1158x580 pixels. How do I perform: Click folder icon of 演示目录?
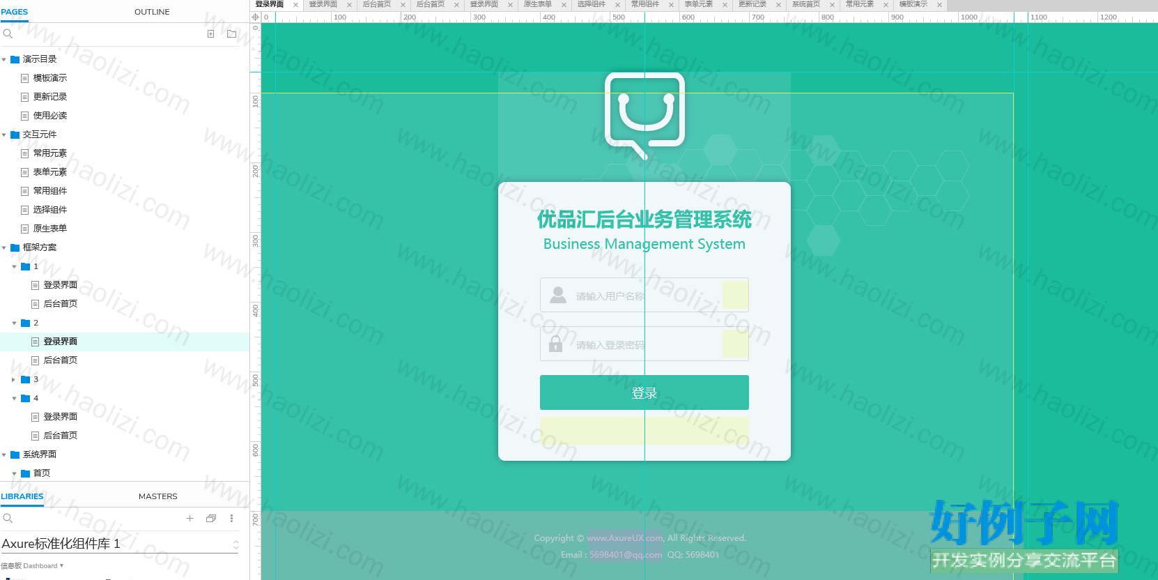(15, 59)
